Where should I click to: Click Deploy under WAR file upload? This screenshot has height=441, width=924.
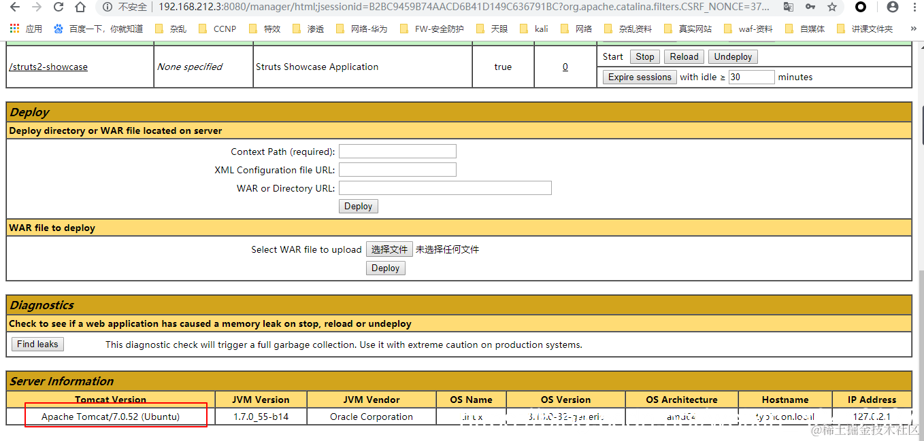point(386,268)
